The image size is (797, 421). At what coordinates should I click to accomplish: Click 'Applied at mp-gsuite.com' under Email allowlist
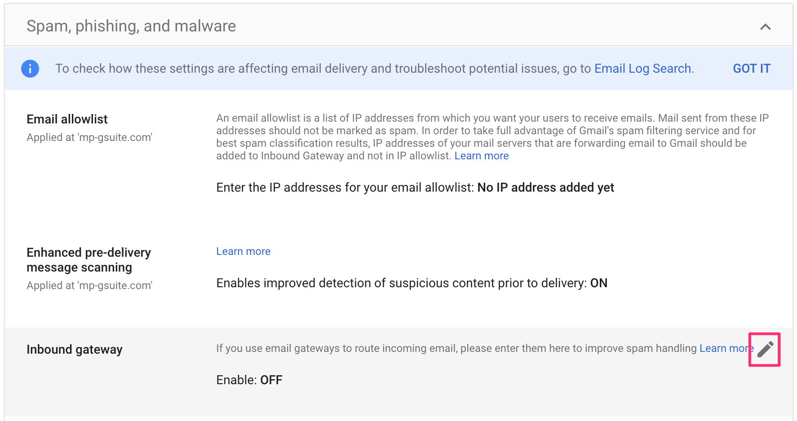tap(89, 137)
